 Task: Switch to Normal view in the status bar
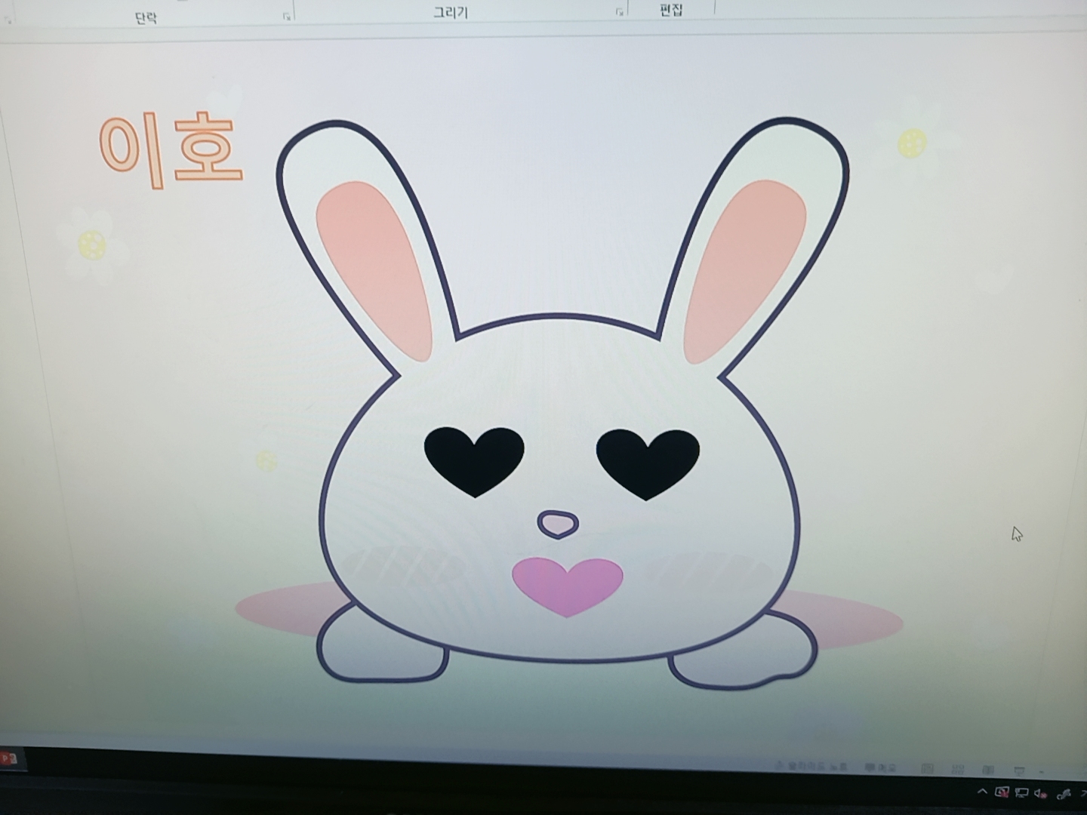(x=927, y=768)
